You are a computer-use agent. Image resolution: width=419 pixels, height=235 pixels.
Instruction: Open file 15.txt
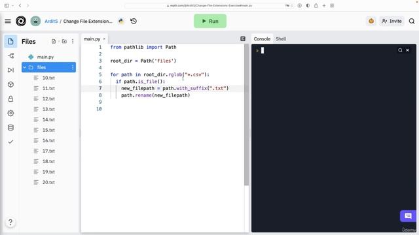click(48, 130)
